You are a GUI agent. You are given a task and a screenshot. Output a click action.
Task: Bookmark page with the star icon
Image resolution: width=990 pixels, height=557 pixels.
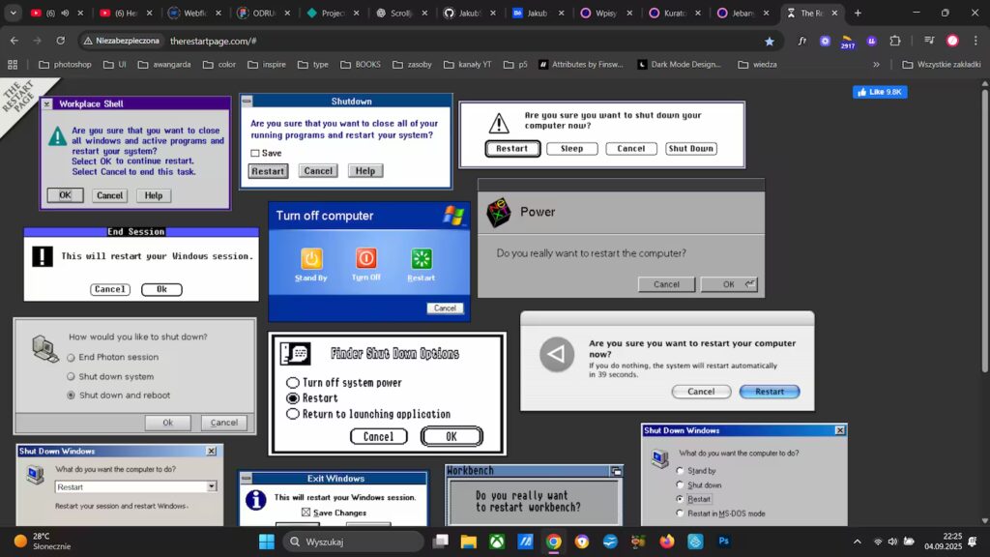770,42
